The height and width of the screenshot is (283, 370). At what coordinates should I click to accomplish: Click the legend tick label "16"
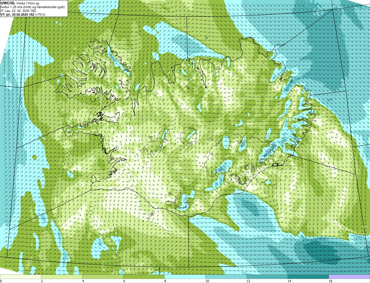[330, 281]
